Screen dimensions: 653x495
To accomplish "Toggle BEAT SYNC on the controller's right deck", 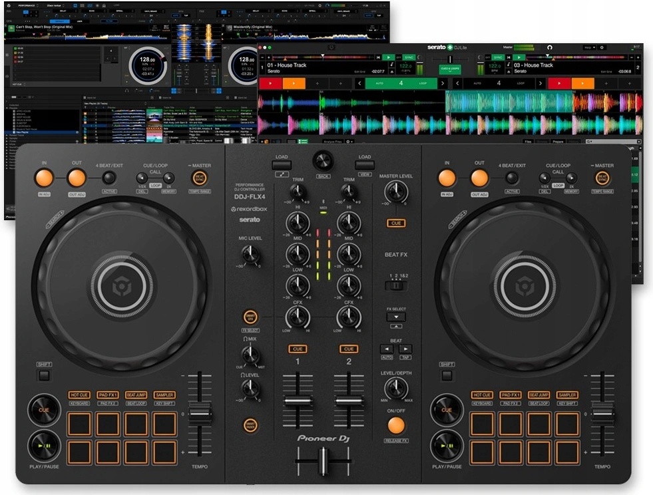I will point(602,178).
